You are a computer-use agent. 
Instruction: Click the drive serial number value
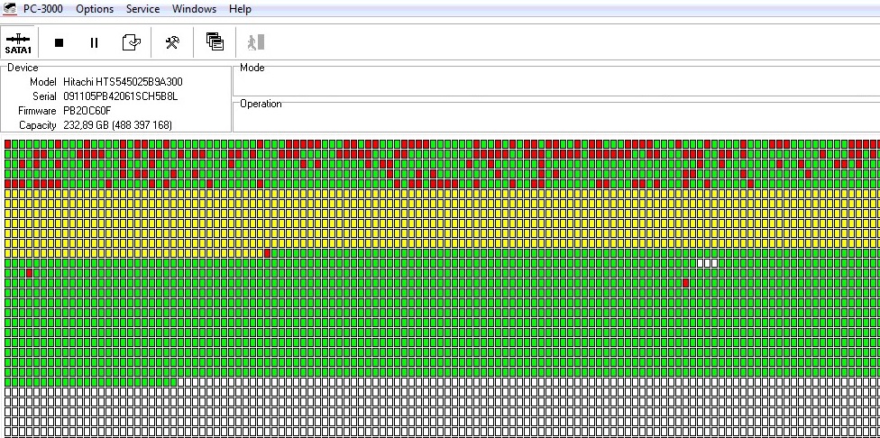coord(121,96)
